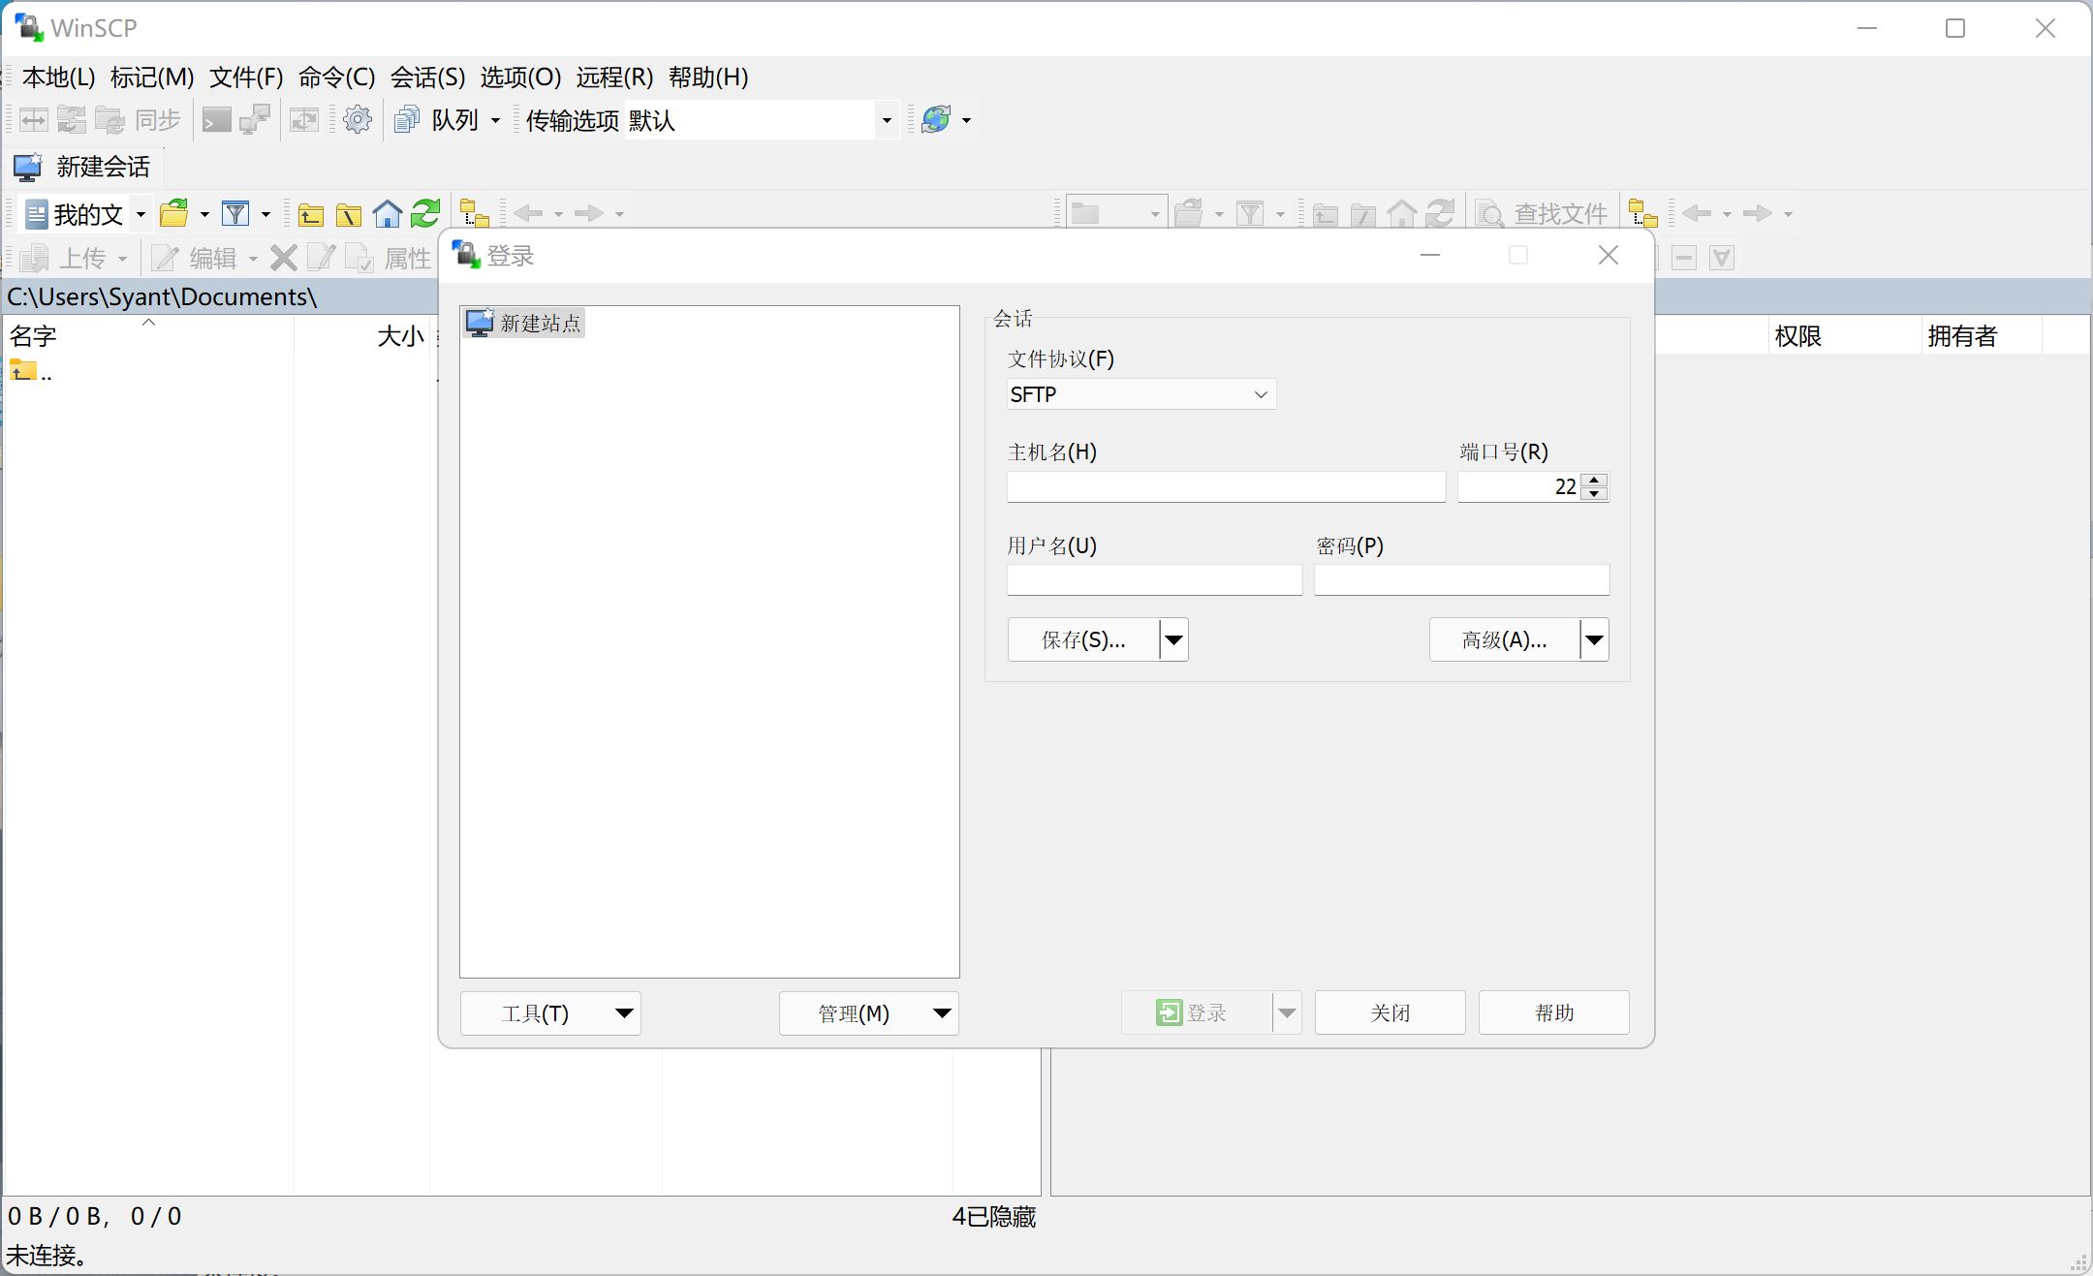
Task: Click the Help (帮助) button in dialog
Action: click(x=1553, y=1012)
